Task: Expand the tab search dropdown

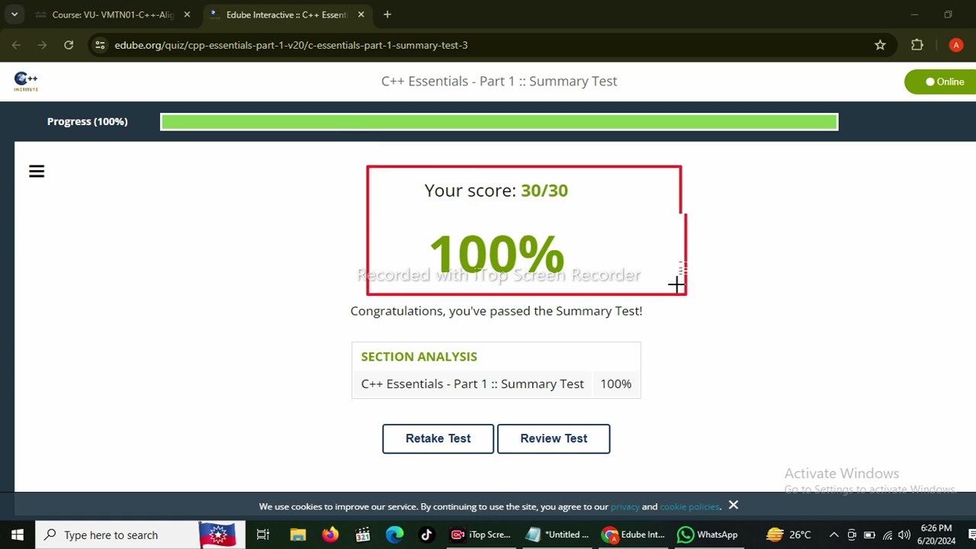Action: [14, 14]
